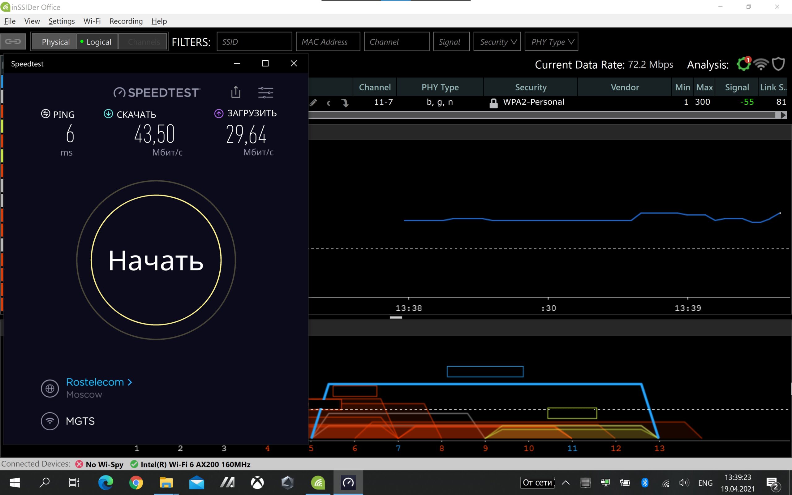The height and width of the screenshot is (495, 792).
Task: Sort by the Max column header
Action: click(x=704, y=87)
